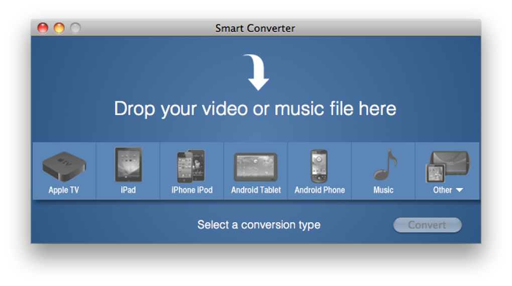This screenshot has width=512, height=286.
Task: Pick the iPhone iPod conversion option
Action: point(192,171)
